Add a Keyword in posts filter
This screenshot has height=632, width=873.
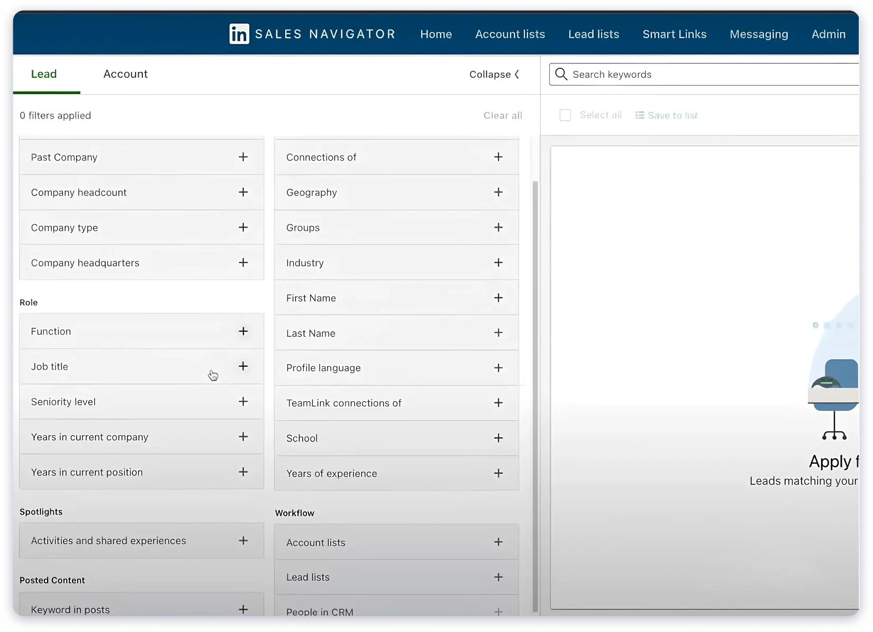click(243, 609)
